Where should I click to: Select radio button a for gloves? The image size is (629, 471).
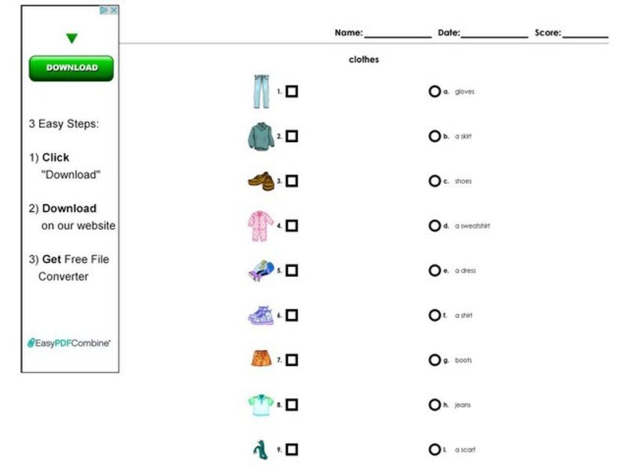tap(435, 90)
